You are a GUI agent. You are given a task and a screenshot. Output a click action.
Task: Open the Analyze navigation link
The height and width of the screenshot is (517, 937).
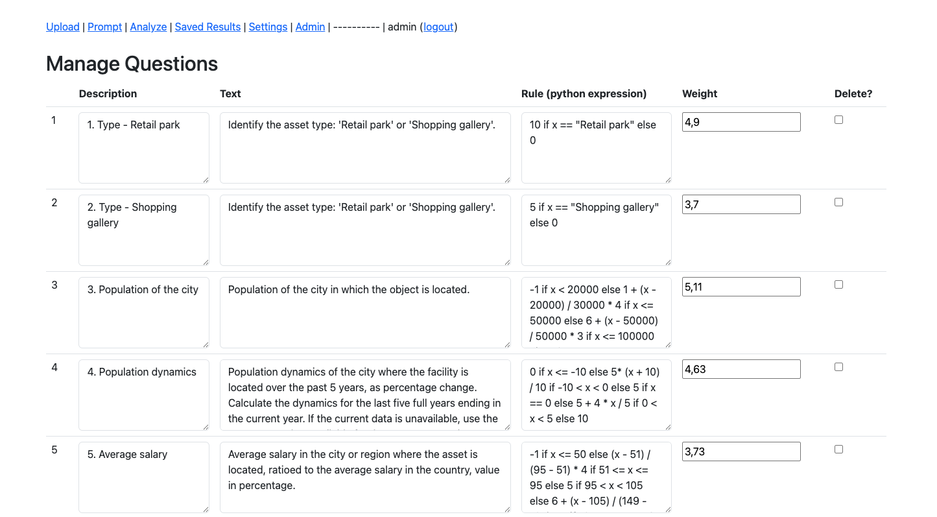click(x=148, y=27)
